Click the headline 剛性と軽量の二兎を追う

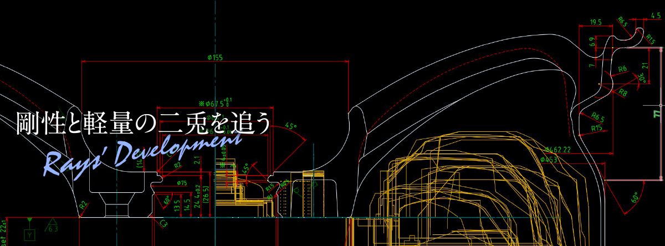coord(144,124)
